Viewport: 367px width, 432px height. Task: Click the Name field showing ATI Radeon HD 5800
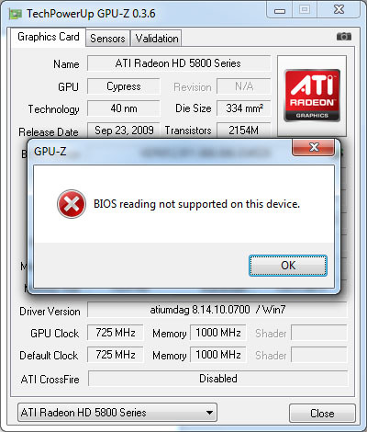(x=179, y=63)
